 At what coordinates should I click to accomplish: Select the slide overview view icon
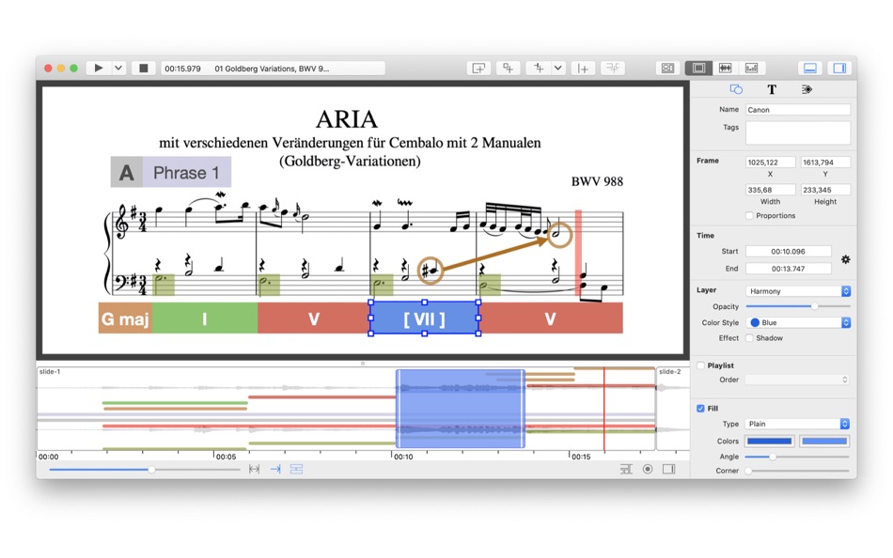[x=667, y=69]
